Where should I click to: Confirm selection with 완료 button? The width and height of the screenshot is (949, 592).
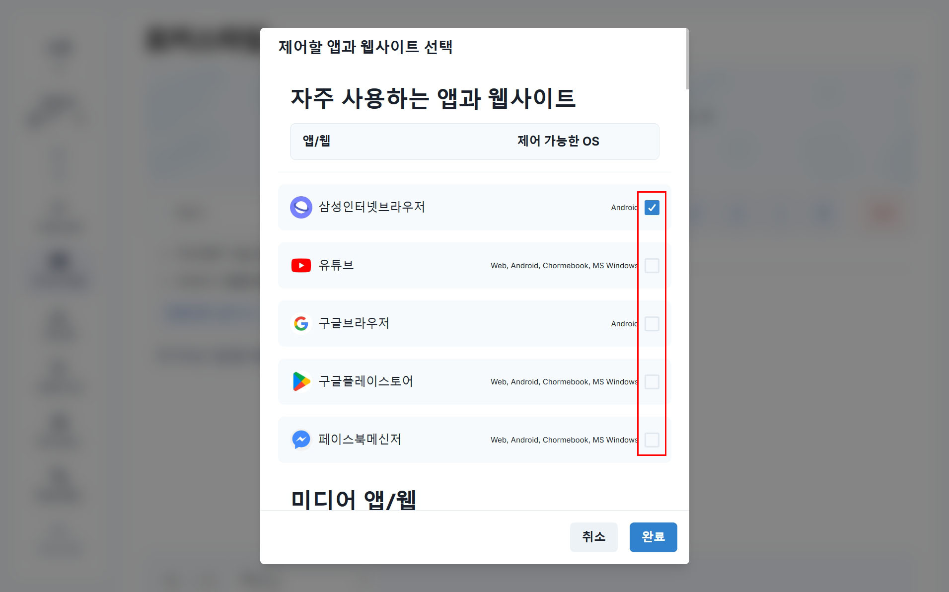pyautogui.click(x=653, y=537)
